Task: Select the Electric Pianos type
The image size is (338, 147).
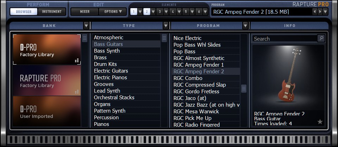Action: tap(126, 78)
